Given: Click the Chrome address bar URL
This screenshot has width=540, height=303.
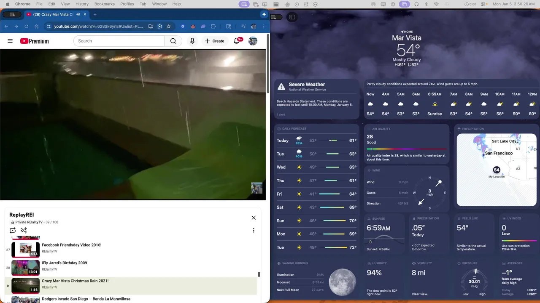Looking at the screenshot, I should pyautogui.click(x=99, y=26).
